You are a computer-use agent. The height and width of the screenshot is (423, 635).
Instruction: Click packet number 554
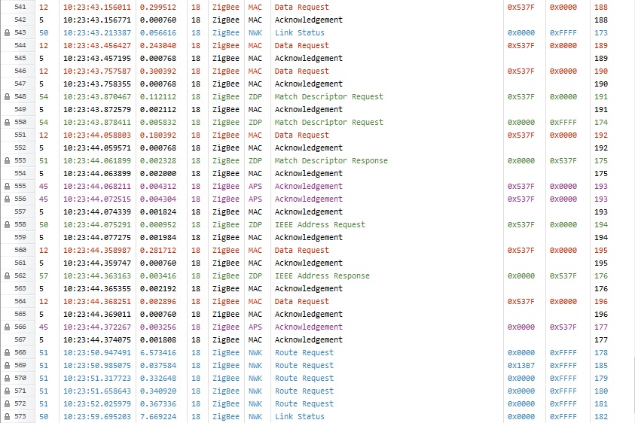click(20, 173)
